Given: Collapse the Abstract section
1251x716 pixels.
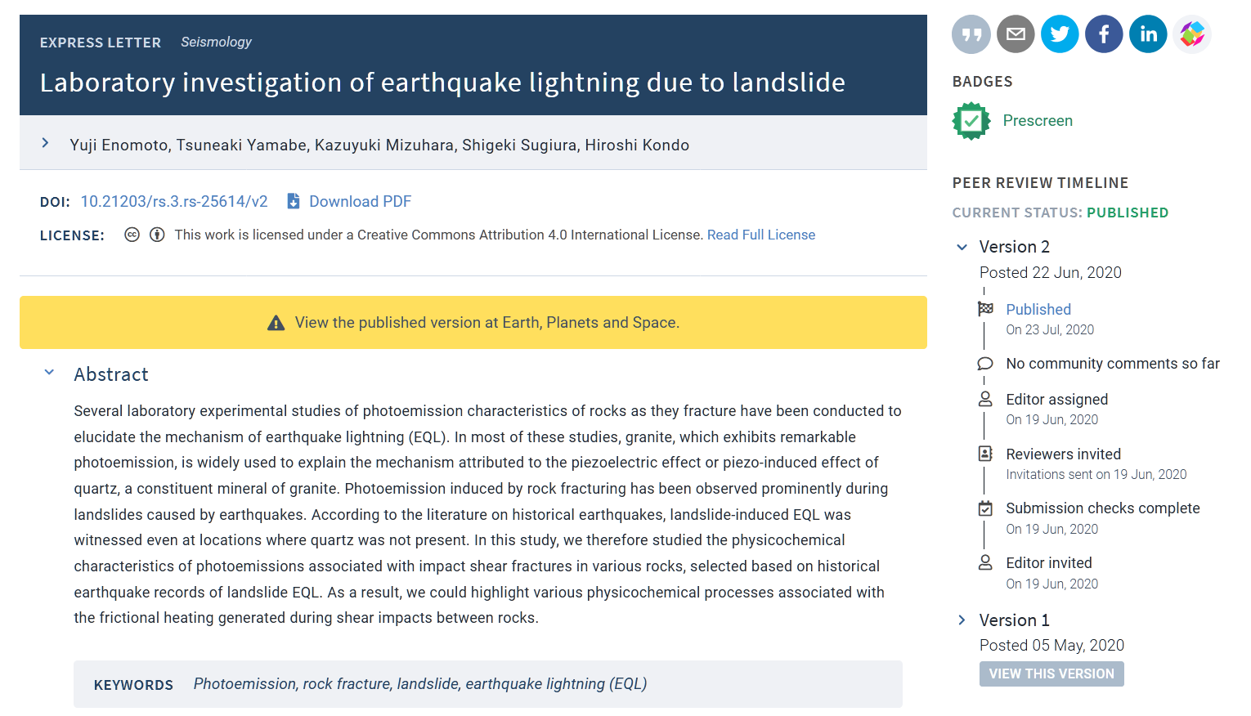Looking at the screenshot, I should tap(49, 373).
